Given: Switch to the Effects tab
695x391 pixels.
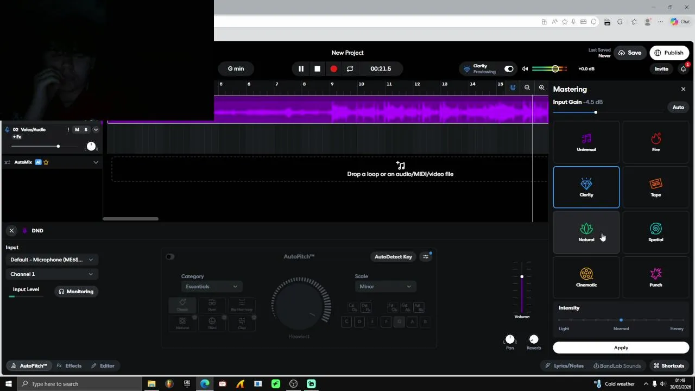Looking at the screenshot, I should pos(69,366).
